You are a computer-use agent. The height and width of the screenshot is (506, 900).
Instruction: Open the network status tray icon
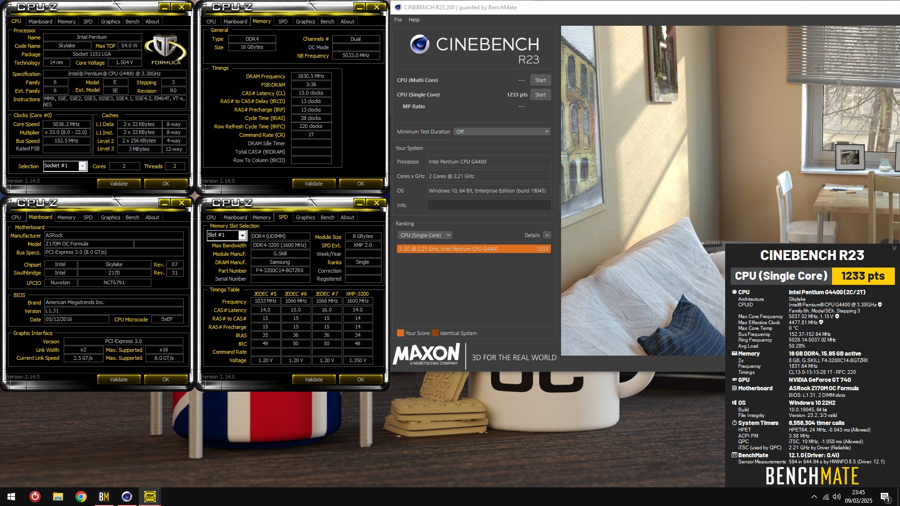click(x=826, y=497)
